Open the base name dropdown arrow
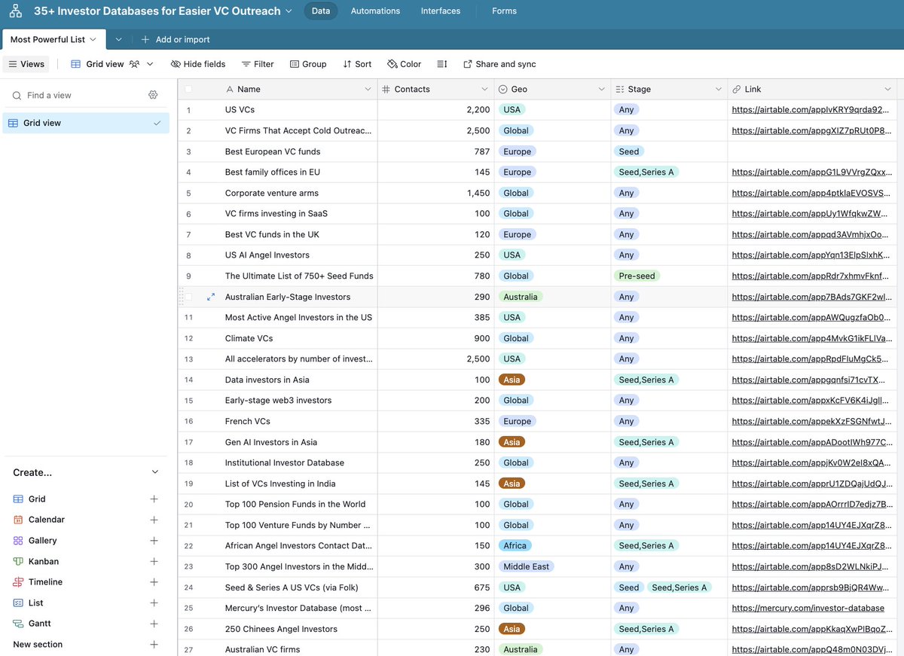 tap(288, 11)
